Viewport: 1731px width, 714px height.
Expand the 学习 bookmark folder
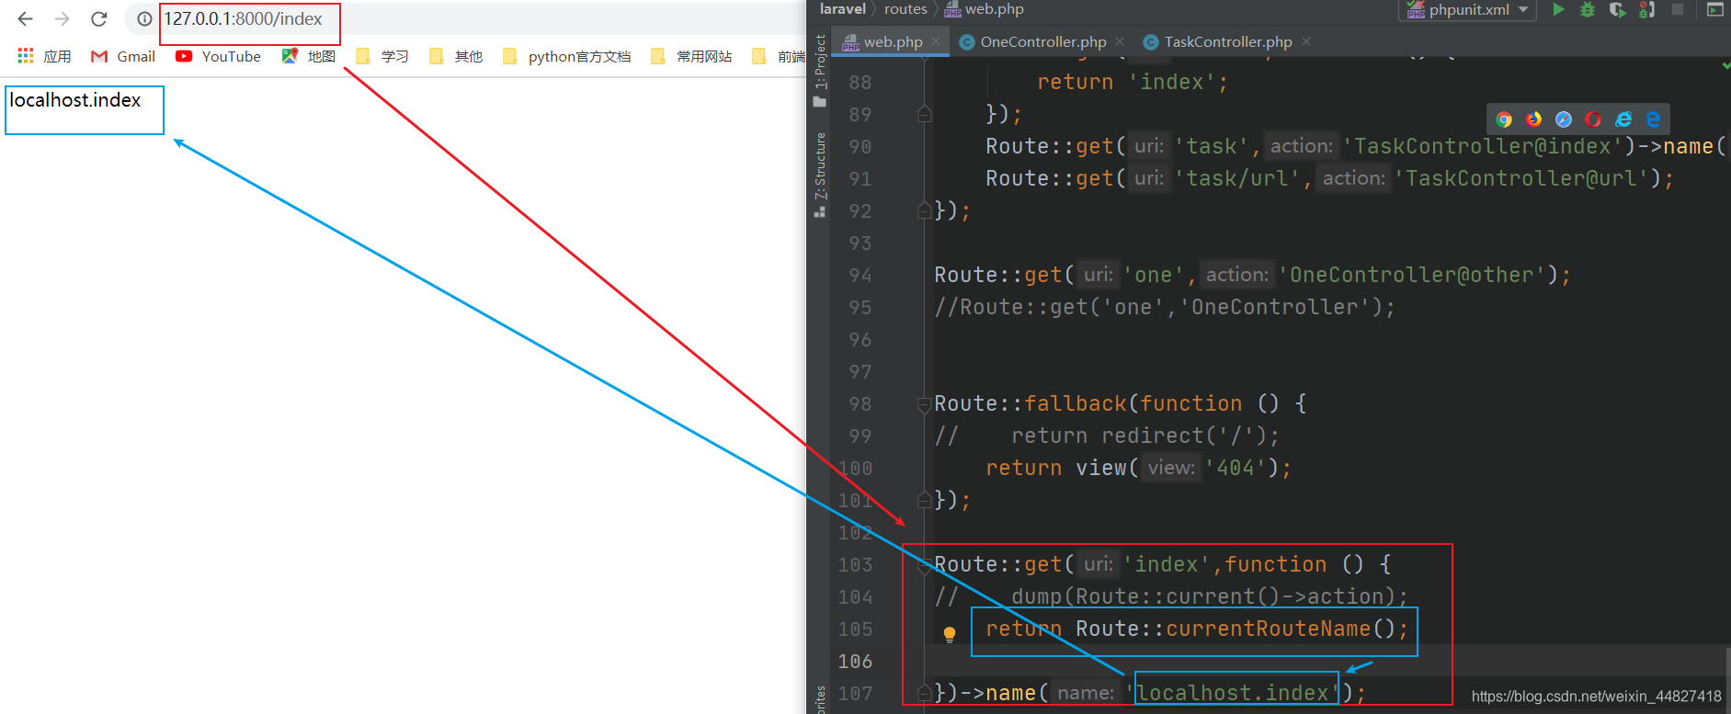382,56
